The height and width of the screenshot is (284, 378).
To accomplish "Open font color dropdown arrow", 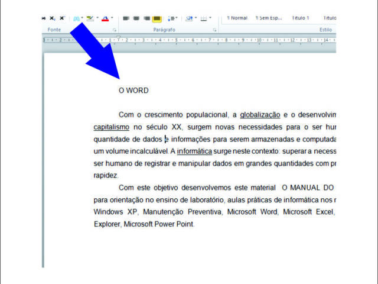I will coord(112,18).
